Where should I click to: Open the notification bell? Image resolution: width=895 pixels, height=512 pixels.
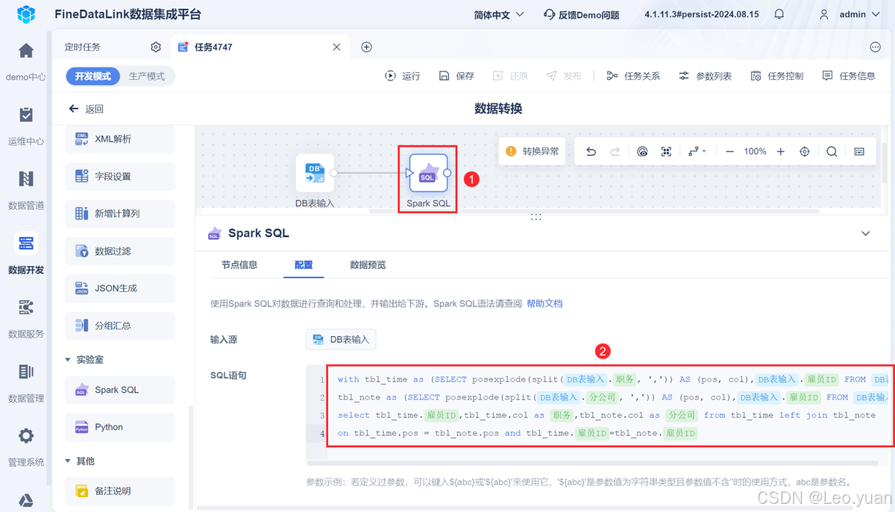click(x=779, y=14)
